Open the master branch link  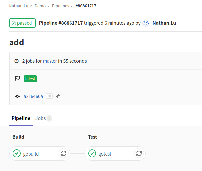tap(50, 61)
